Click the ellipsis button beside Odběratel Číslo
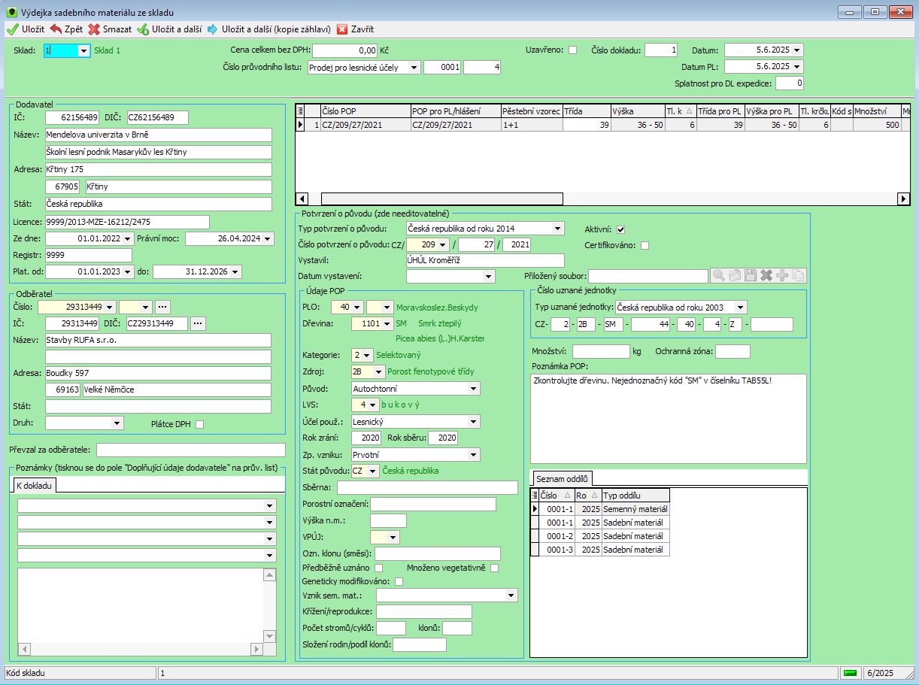The width and height of the screenshot is (919, 685). pos(162,307)
